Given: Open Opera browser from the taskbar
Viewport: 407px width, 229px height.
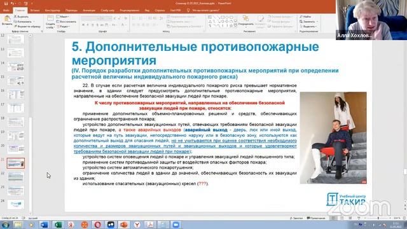Looking at the screenshot, I should click(97, 225).
